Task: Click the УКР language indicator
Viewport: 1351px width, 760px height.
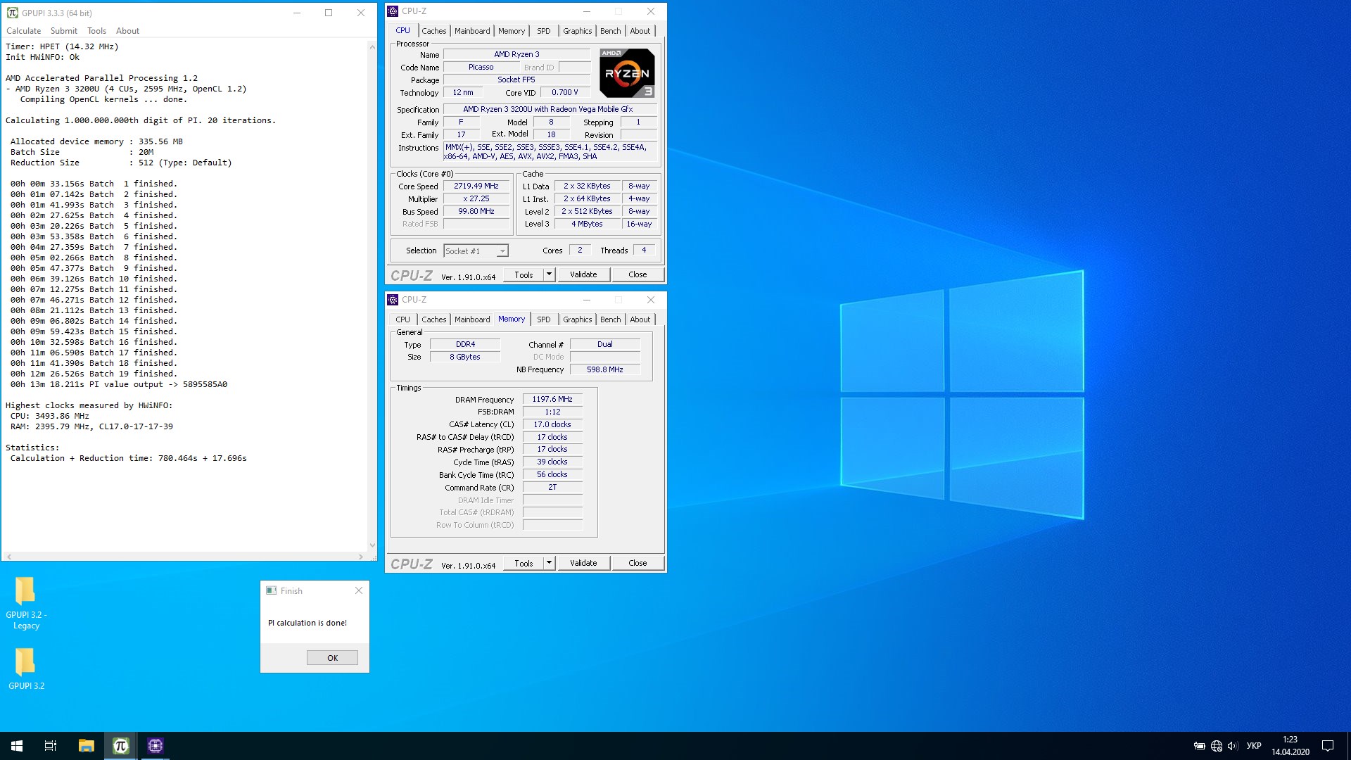Action: click(1254, 746)
